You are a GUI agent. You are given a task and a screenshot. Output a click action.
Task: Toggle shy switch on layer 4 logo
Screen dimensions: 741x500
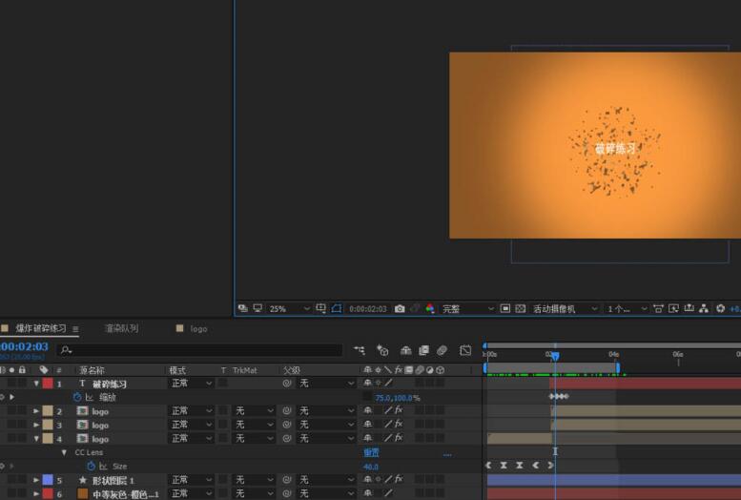coord(368,438)
